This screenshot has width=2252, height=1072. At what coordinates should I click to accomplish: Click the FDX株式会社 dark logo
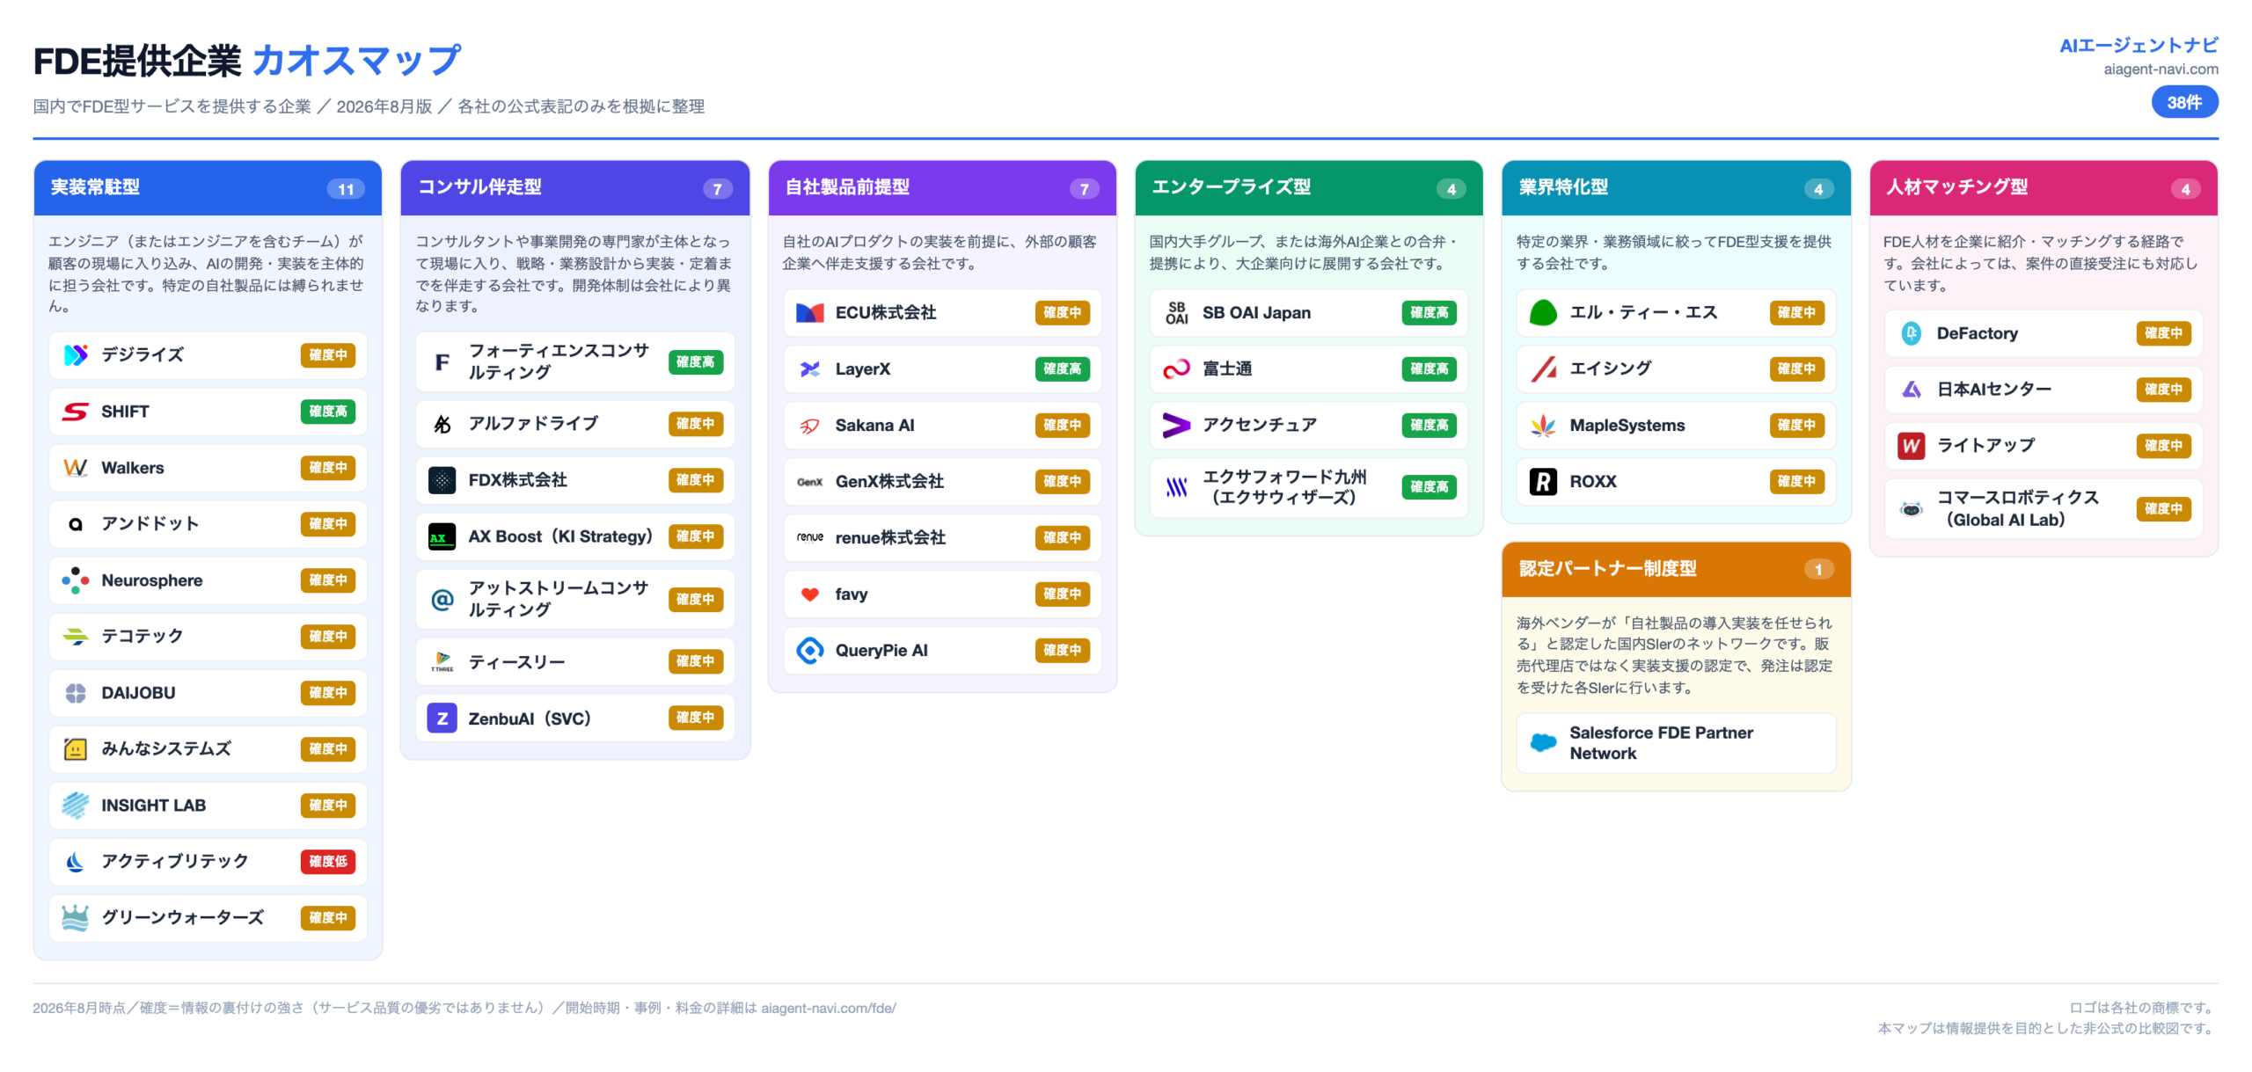pos(442,480)
